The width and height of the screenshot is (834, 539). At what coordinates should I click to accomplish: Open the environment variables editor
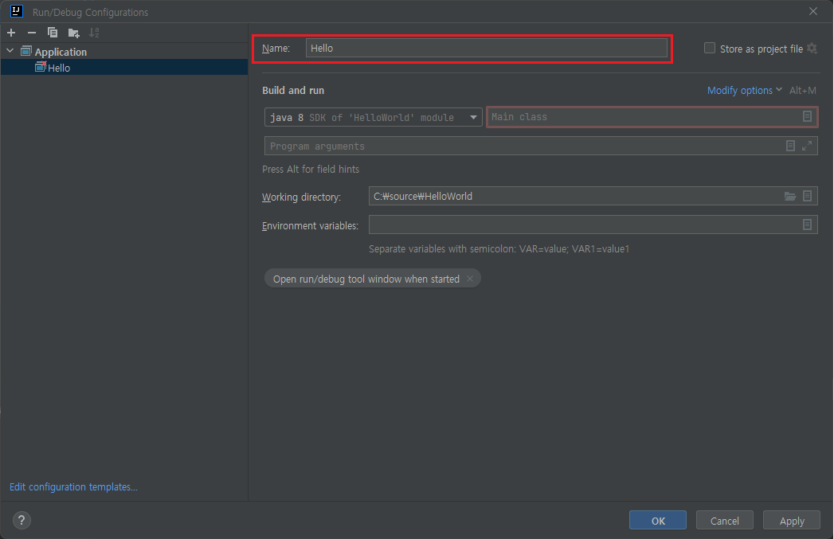[808, 225]
